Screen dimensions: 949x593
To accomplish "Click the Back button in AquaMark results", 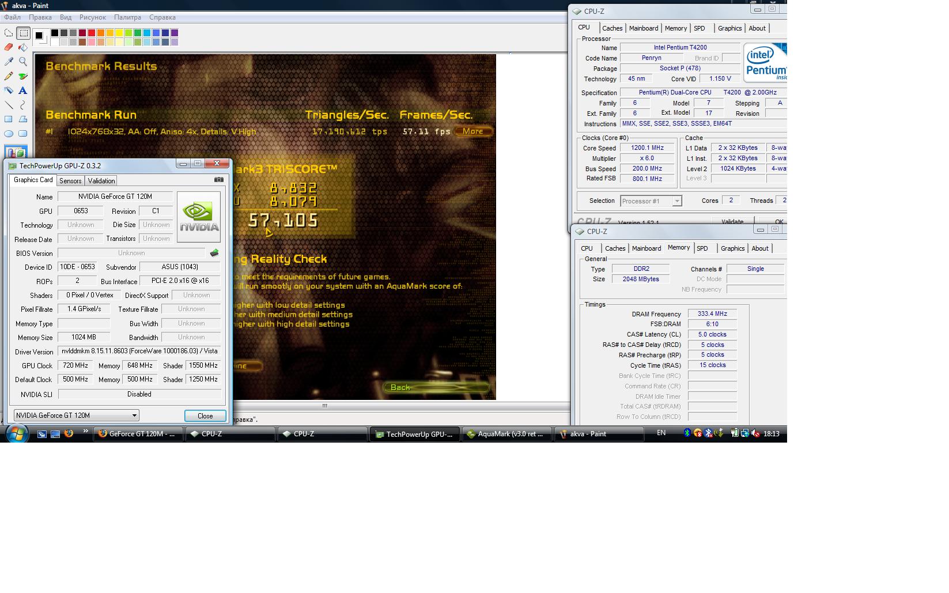I will click(x=436, y=387).
